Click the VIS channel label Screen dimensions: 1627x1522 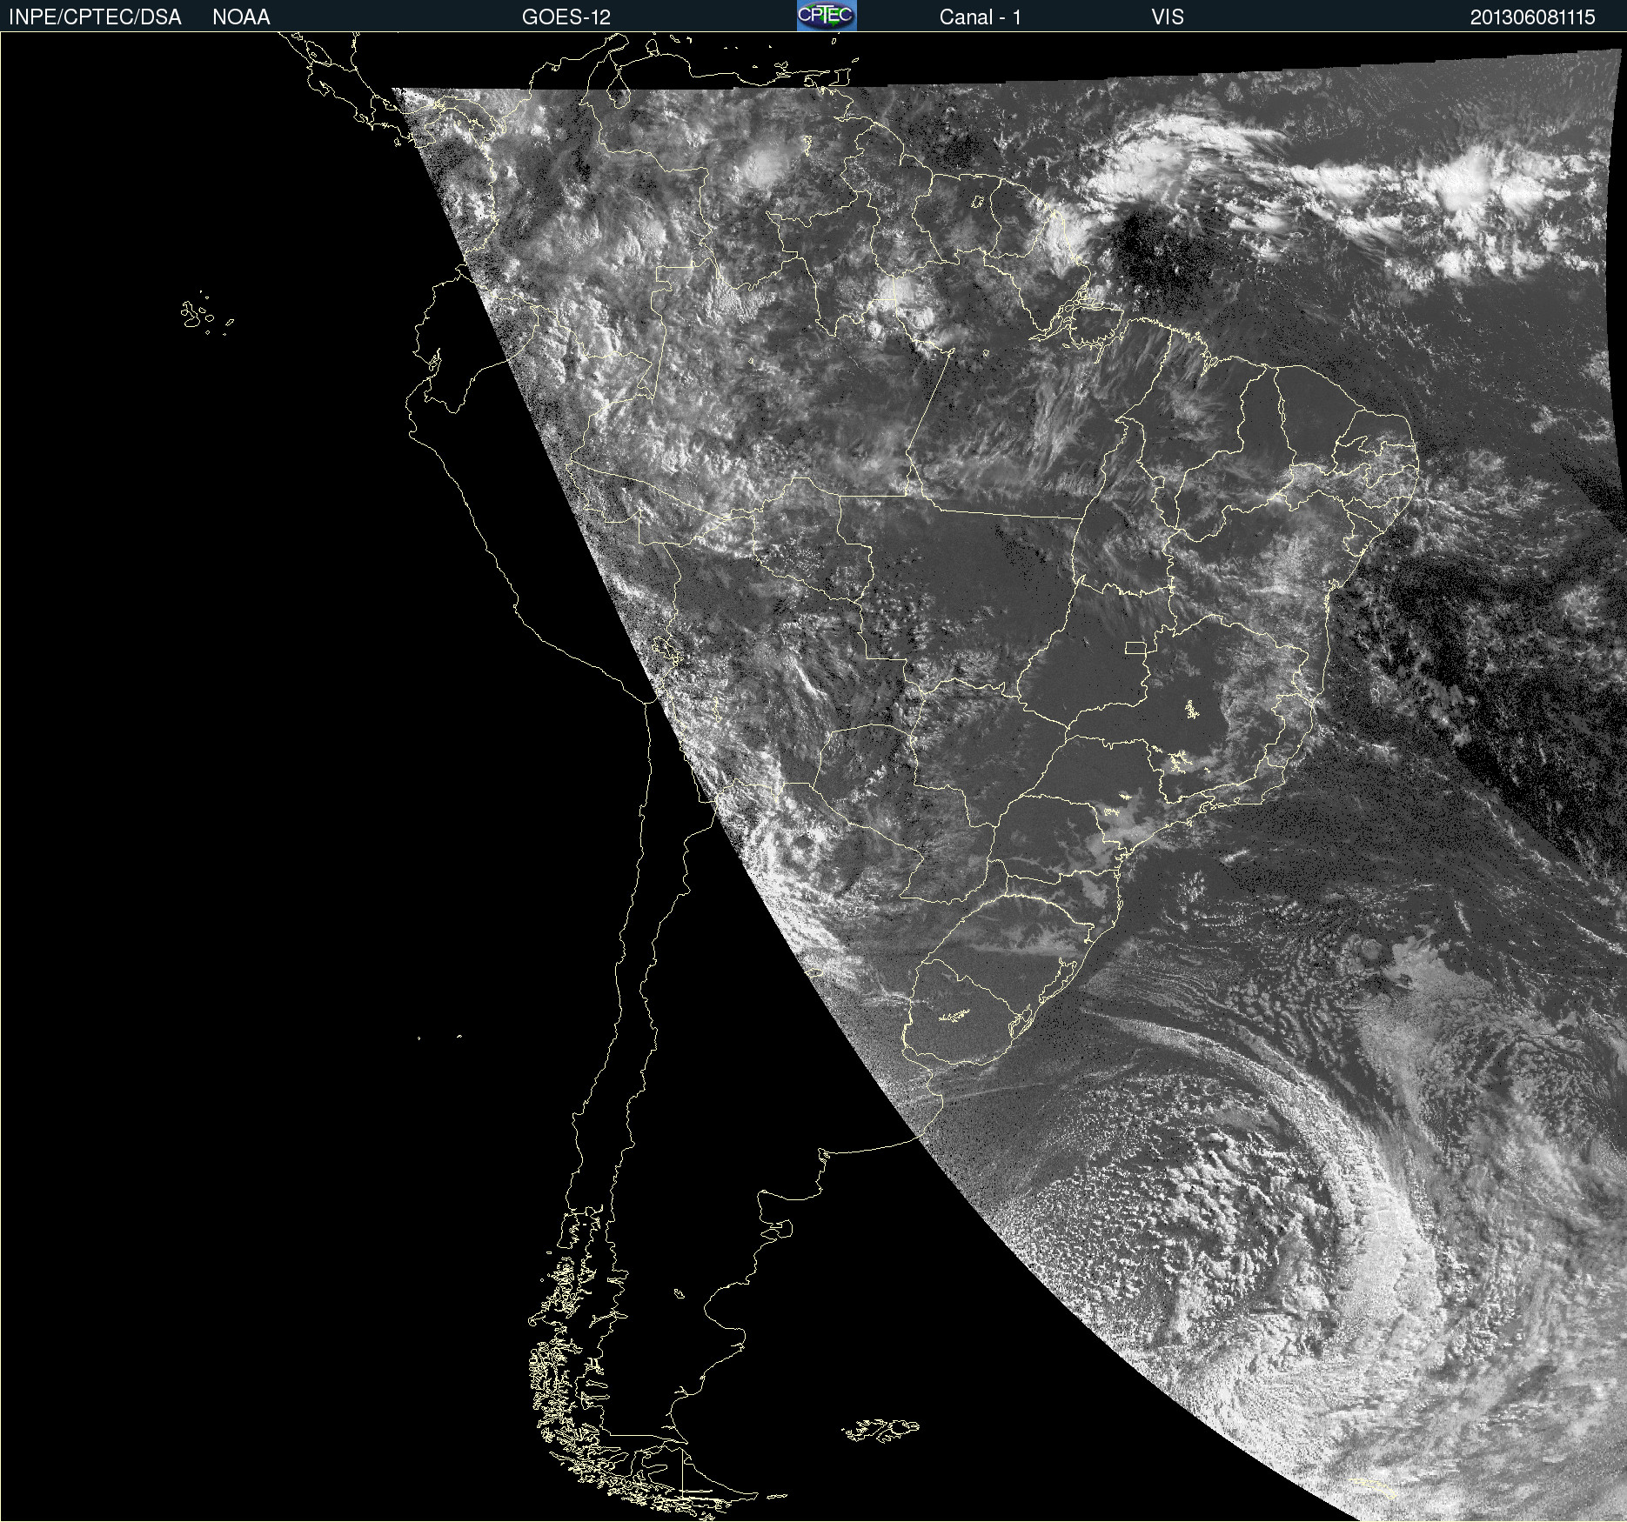[x=1167, y=17]
